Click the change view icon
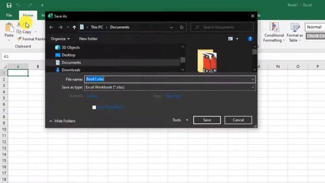The image size is (325, 183). 230,39
